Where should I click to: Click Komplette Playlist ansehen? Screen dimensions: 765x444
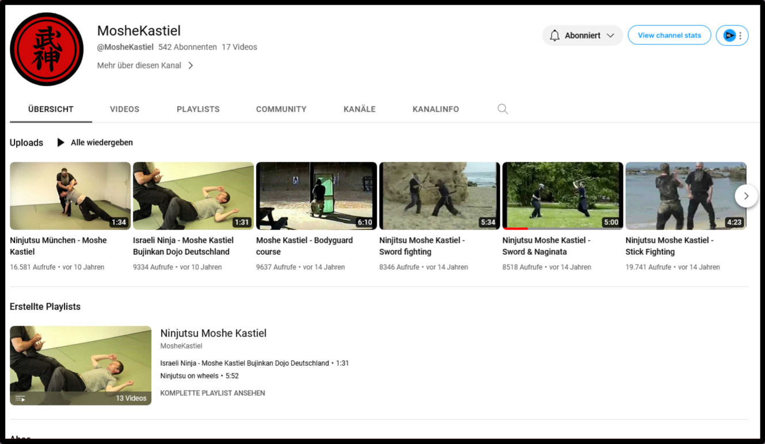(x=213, y=393)
